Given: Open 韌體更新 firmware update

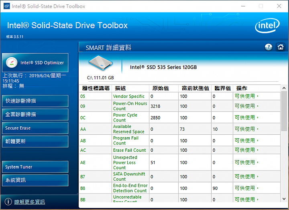Looking at the screenshot, I should point(35,142).
